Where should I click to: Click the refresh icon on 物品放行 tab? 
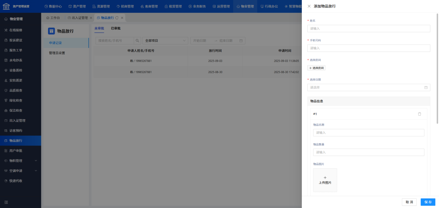click(117, 18)
